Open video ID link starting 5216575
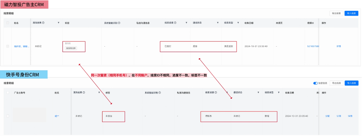Viewport: 362px width, 138px height. point(313,46)
